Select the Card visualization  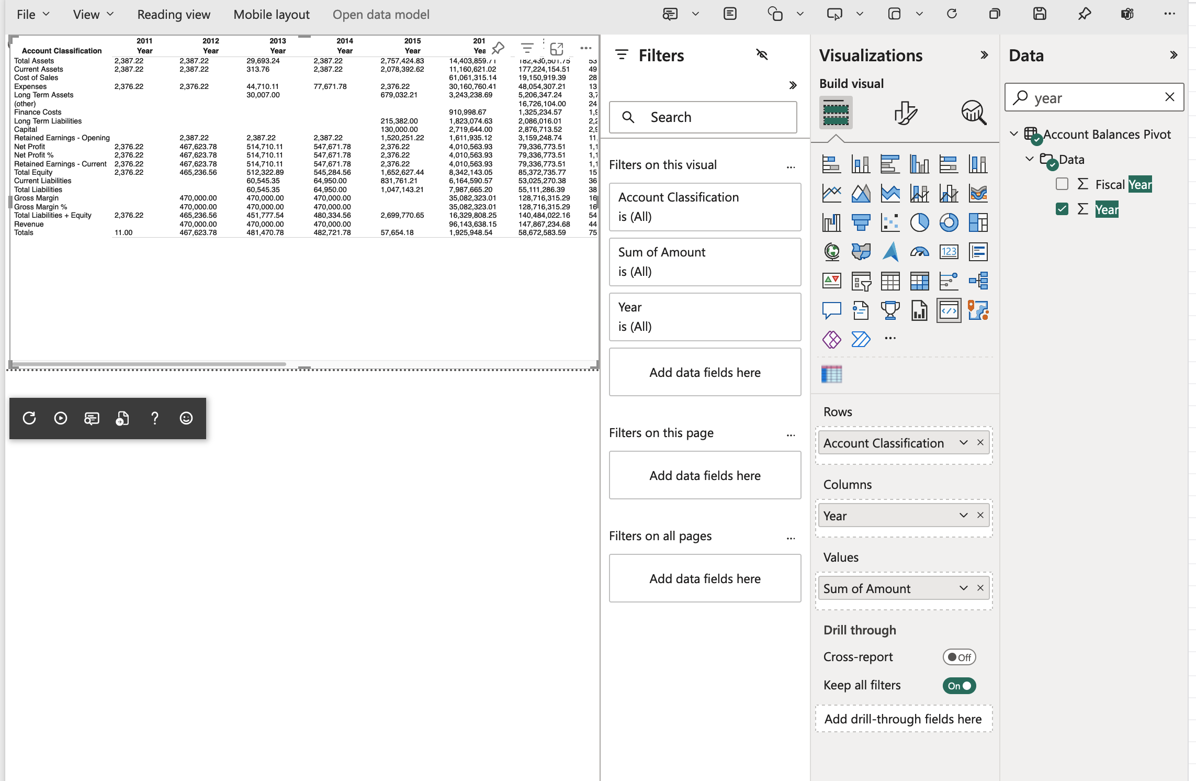click(x=949, y=252)
